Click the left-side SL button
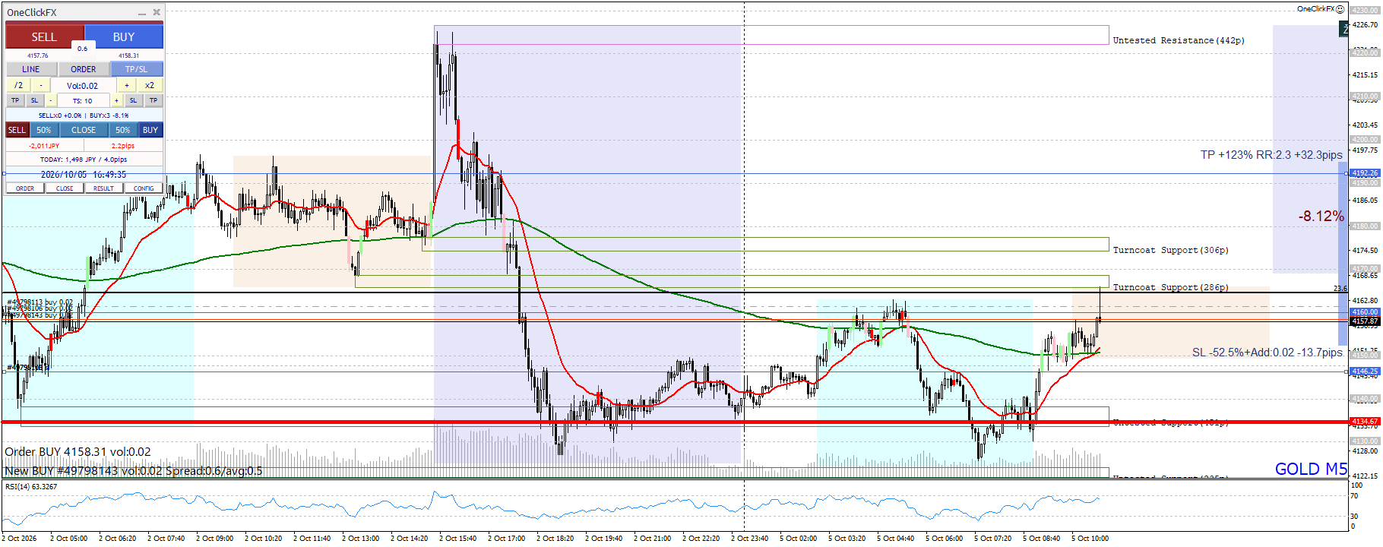 (34, 100)
